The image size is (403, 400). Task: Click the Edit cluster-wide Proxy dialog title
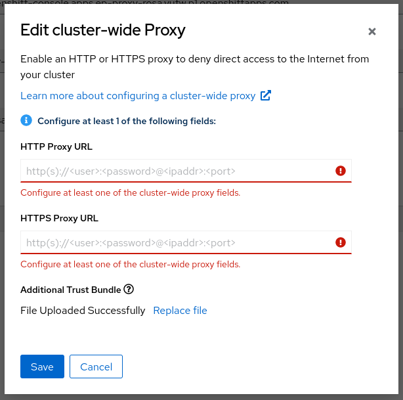tap(103, 30)
